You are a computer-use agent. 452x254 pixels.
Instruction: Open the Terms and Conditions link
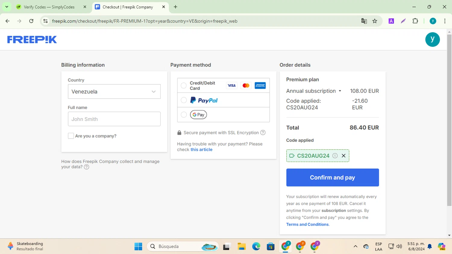point(307,224)
